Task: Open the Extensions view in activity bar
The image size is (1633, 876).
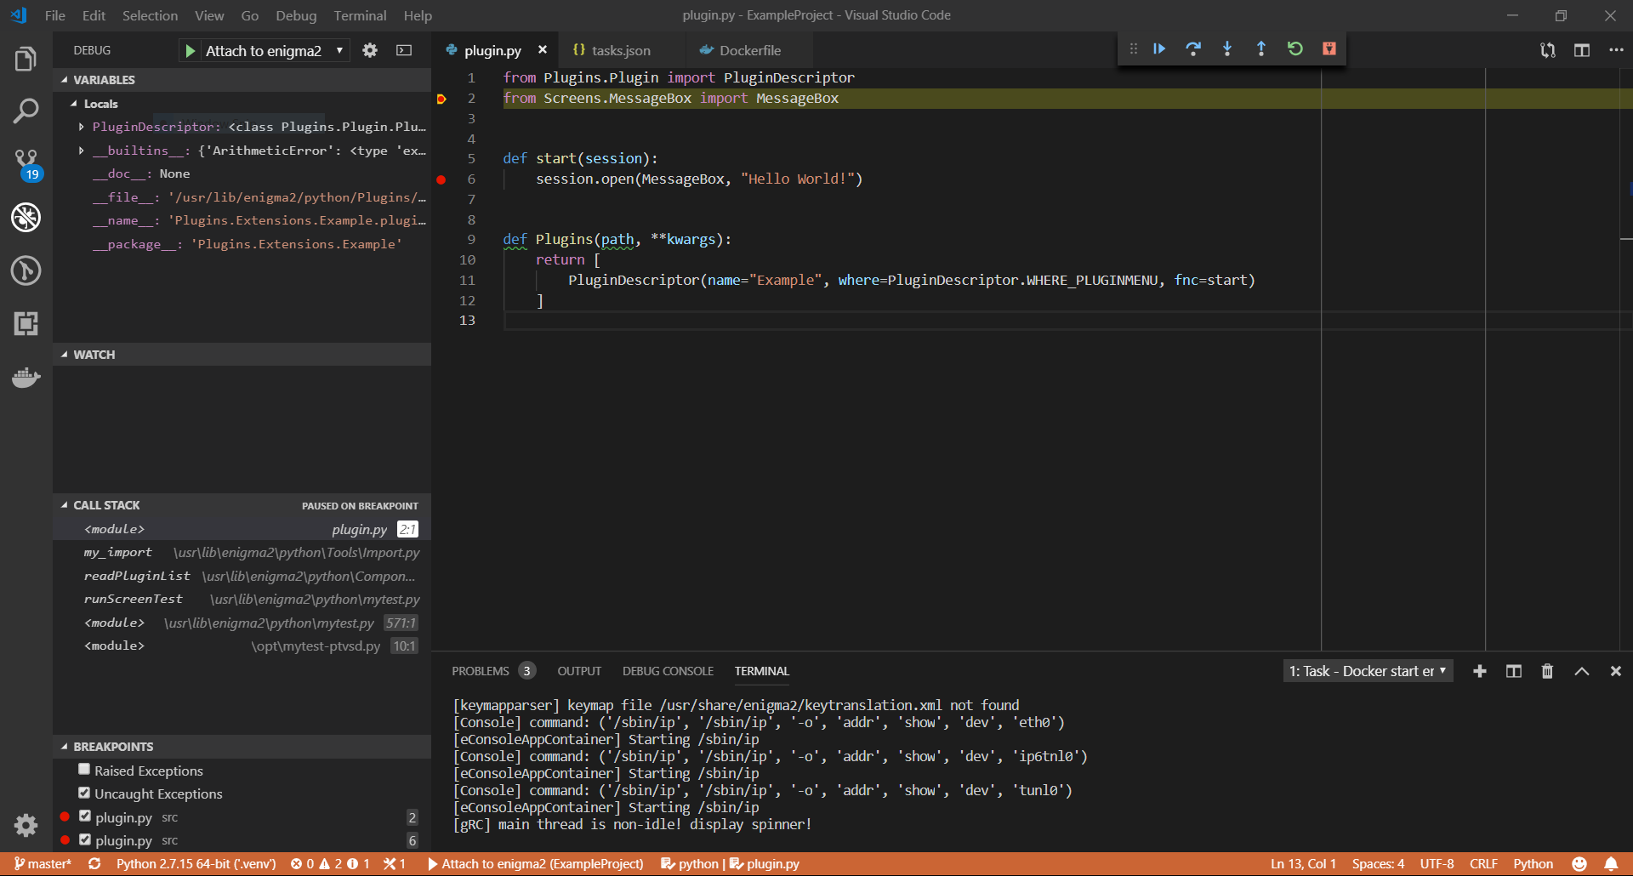Action: pyautogui.click(x=26, y=323)
